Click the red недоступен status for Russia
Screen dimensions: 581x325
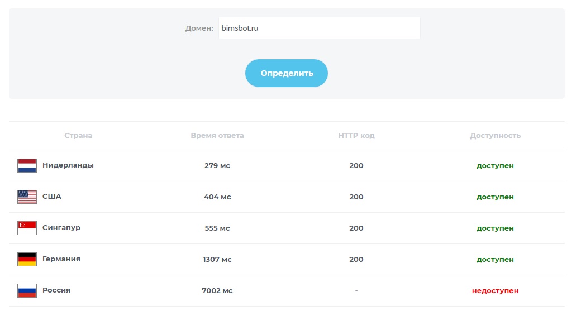[x=495, y=291]
